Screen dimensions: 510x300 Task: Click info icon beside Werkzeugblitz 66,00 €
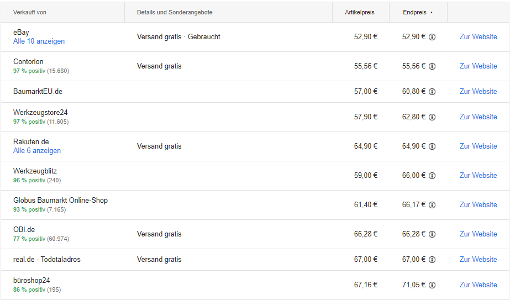pyautogui.click(x=432, y=176)
